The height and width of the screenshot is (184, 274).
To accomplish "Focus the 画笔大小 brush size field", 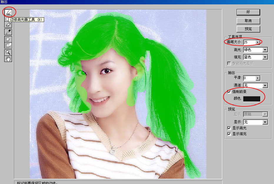I will 249,42.
